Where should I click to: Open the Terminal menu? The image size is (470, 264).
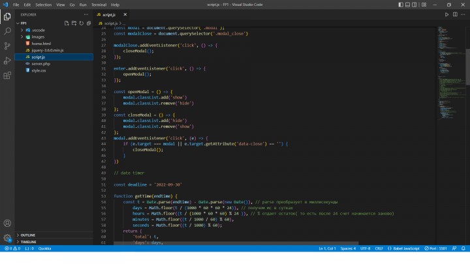99,5
